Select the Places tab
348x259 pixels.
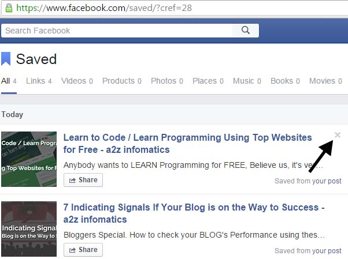click(x=208, y=81)
